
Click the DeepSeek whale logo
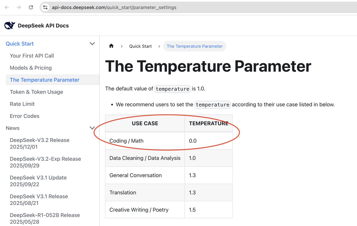tap(10, 26)
